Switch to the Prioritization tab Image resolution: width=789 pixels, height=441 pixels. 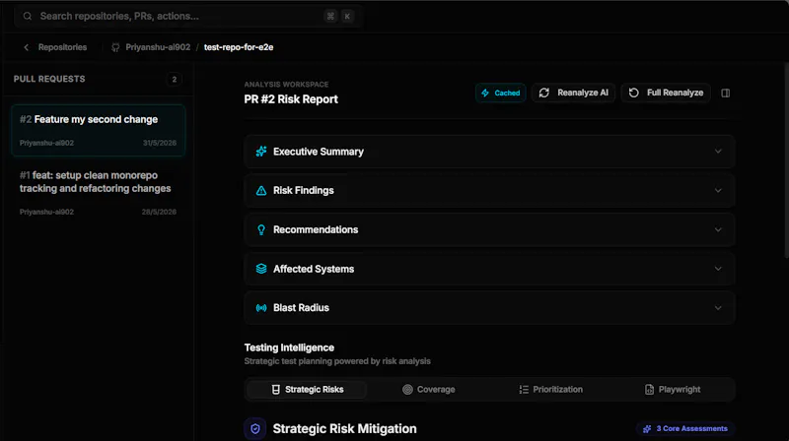point(551,389)
